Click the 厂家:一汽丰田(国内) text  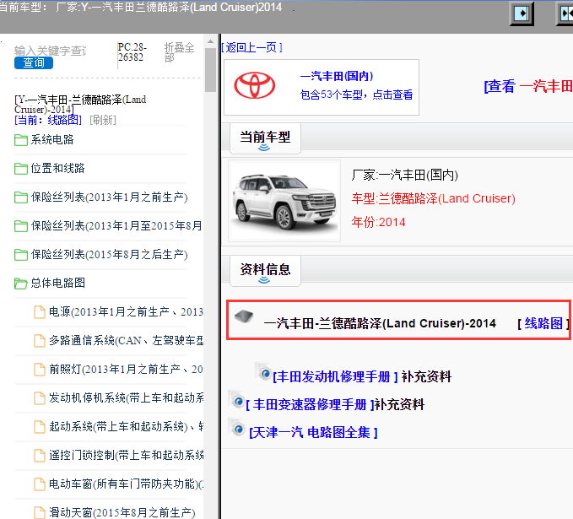point(404,175)
